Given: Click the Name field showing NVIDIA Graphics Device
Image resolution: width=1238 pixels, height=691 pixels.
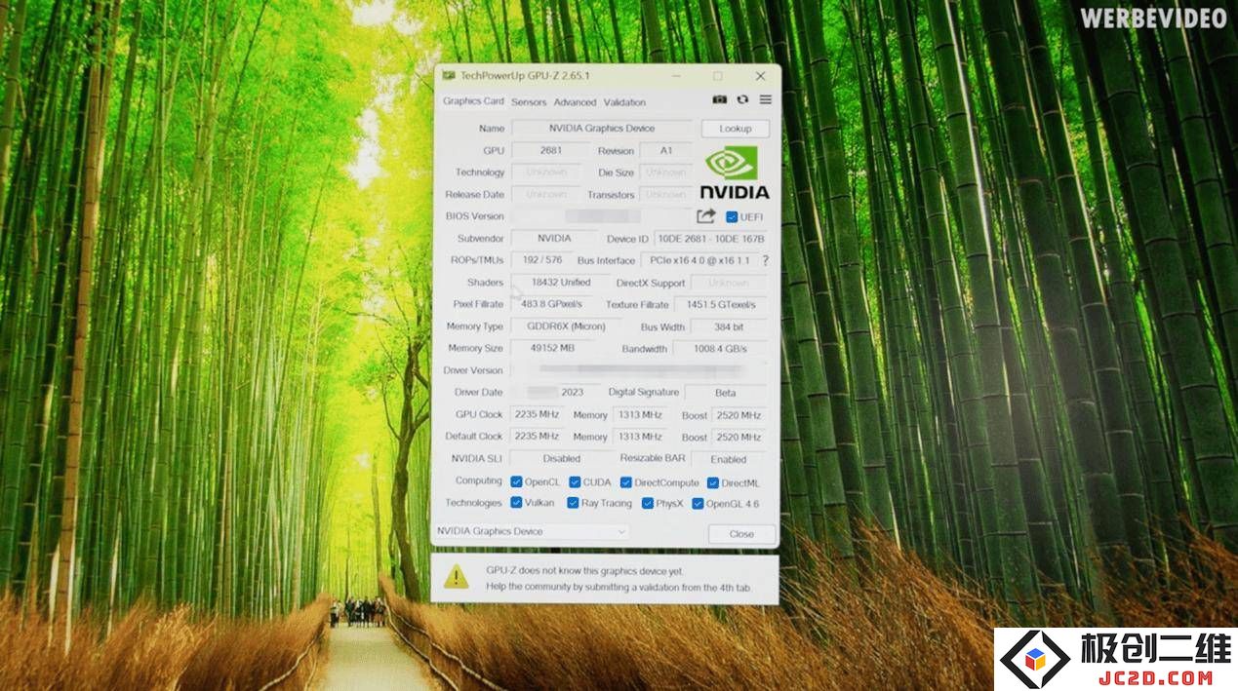Looking at the screenshot, I should [602, 129].
